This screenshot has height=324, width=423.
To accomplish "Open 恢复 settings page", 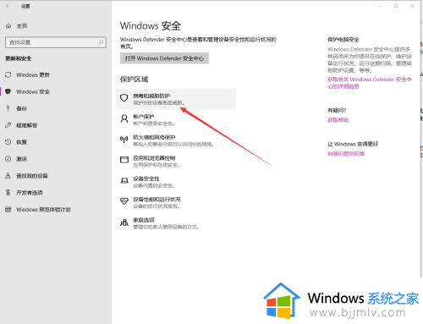I will click(x=21, y=142).
